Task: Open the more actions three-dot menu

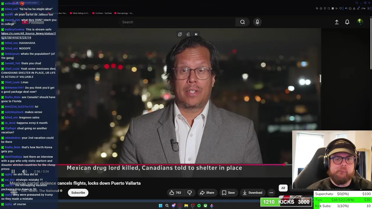Action: click(271, 192)
